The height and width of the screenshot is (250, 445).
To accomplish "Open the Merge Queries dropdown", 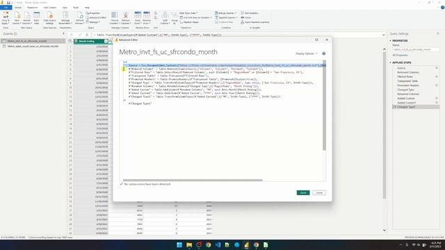I will point(225,13).
